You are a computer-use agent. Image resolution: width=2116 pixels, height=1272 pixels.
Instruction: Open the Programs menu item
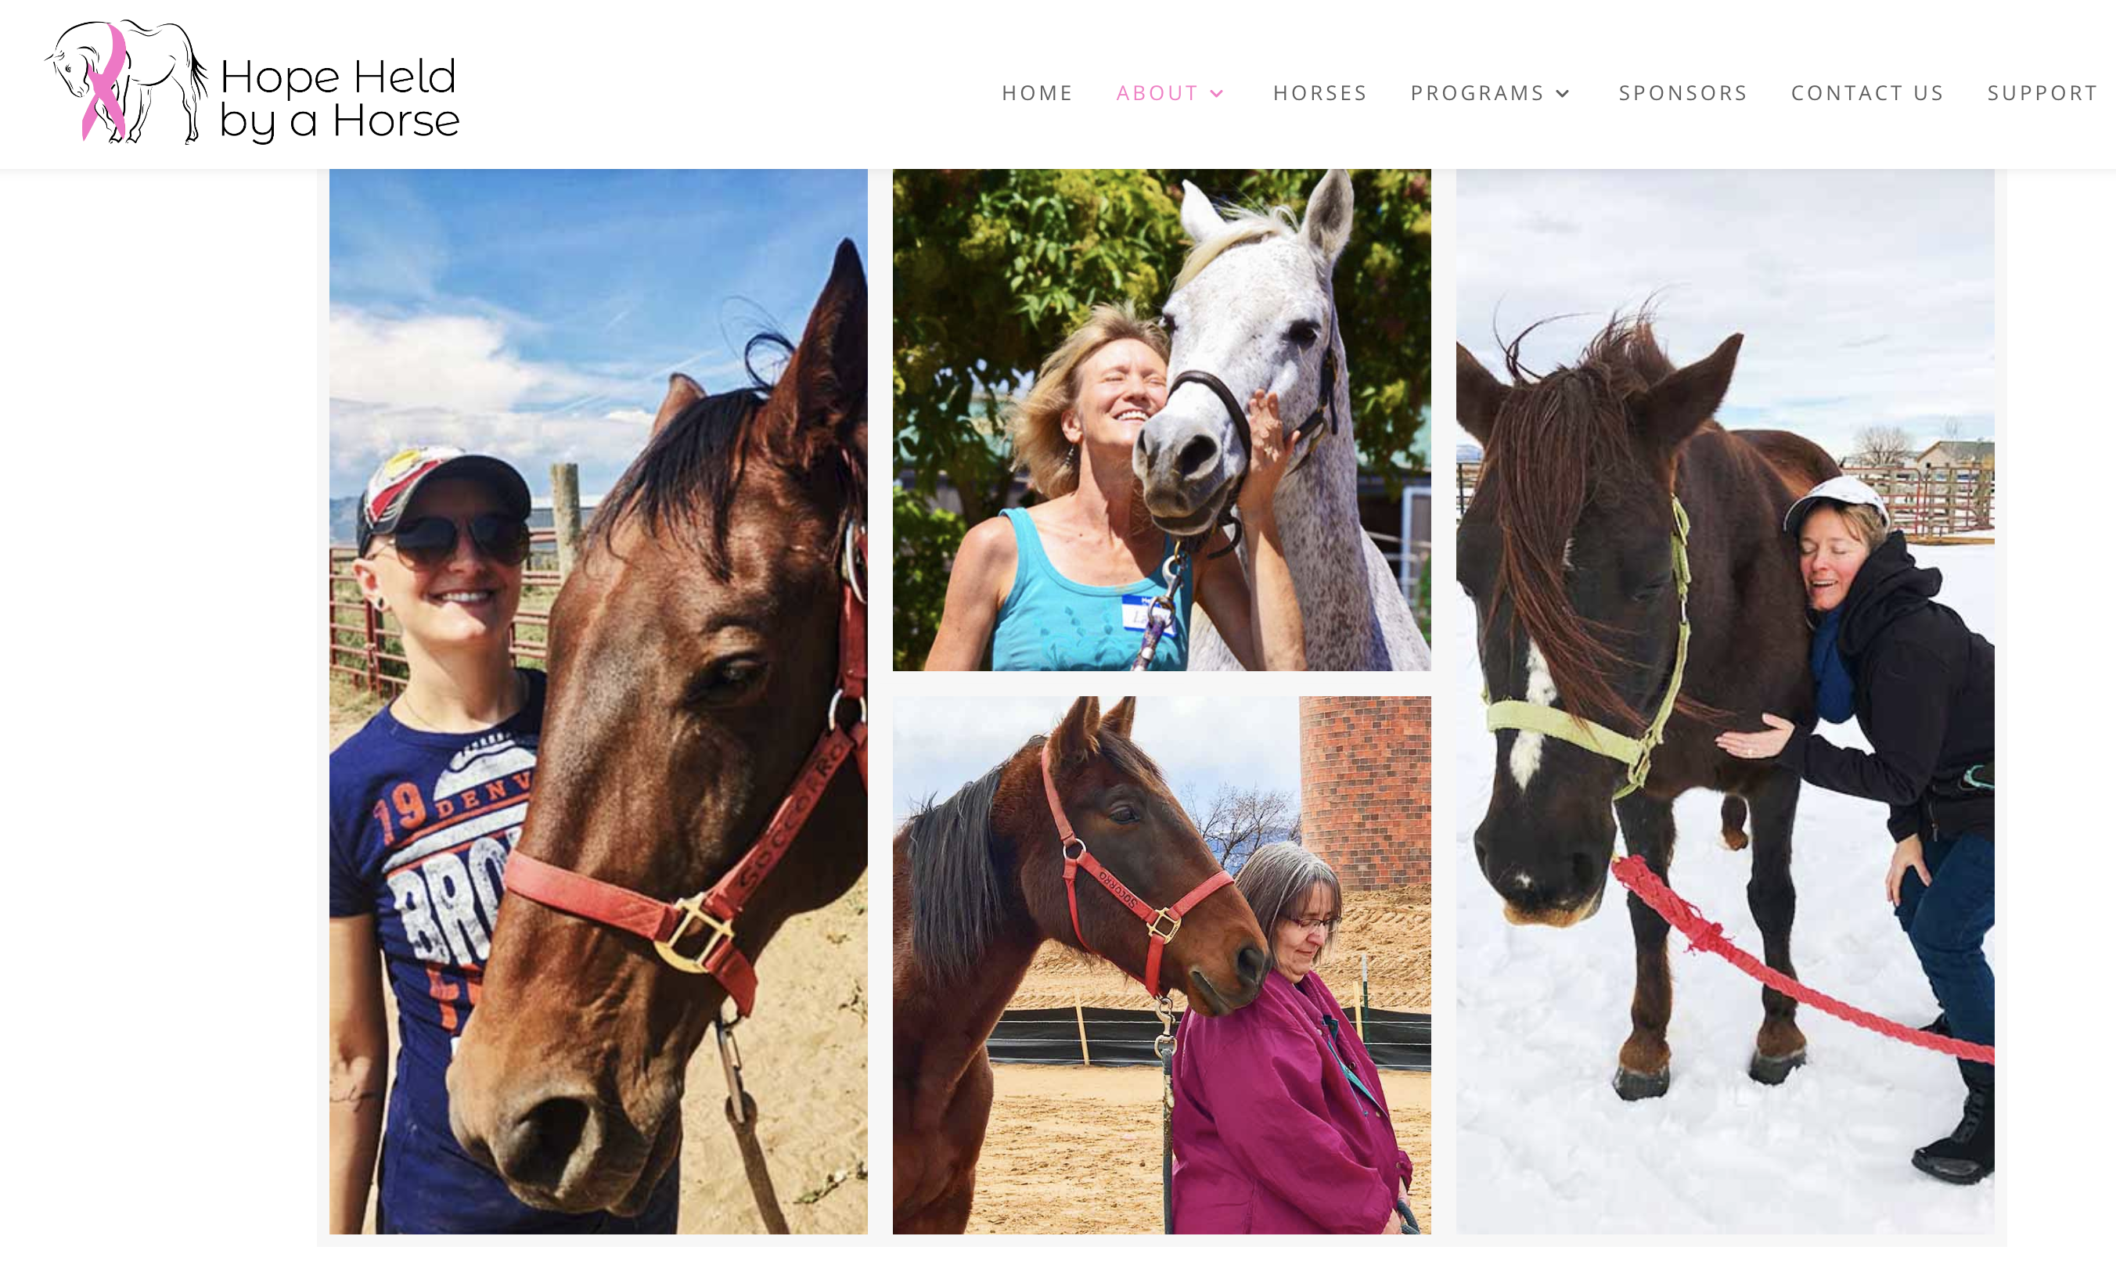[x=1477, y=92]
